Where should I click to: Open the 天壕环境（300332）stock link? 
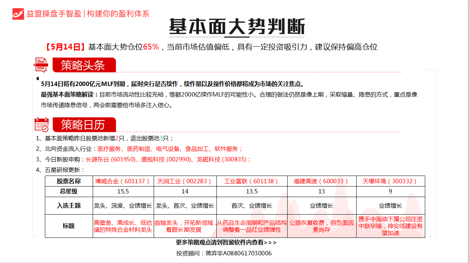click(390, 181)
